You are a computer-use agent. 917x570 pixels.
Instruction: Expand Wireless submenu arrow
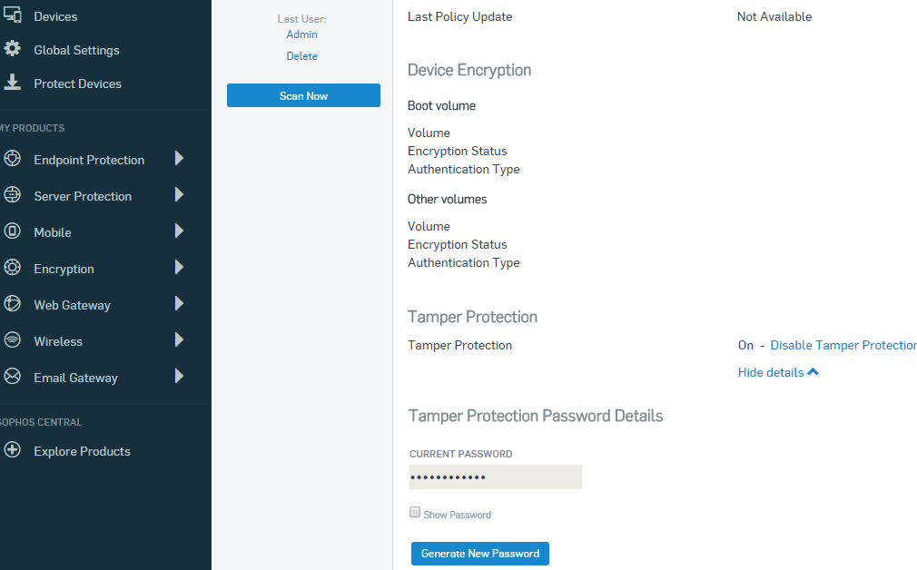pos(180,339)
